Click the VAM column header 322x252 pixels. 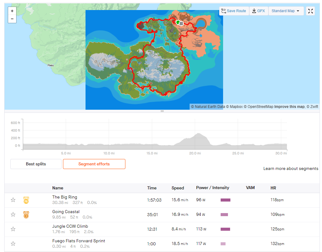point(250,188)
